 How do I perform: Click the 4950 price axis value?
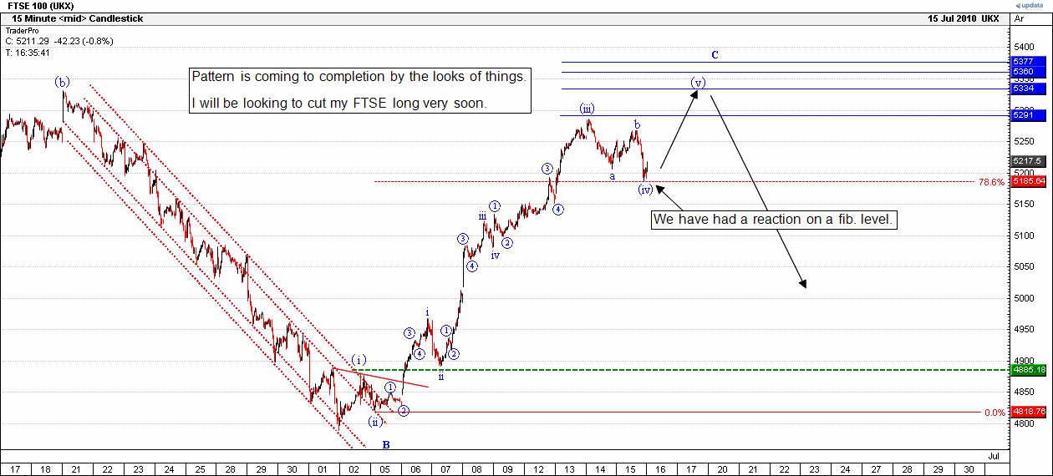1025,330
